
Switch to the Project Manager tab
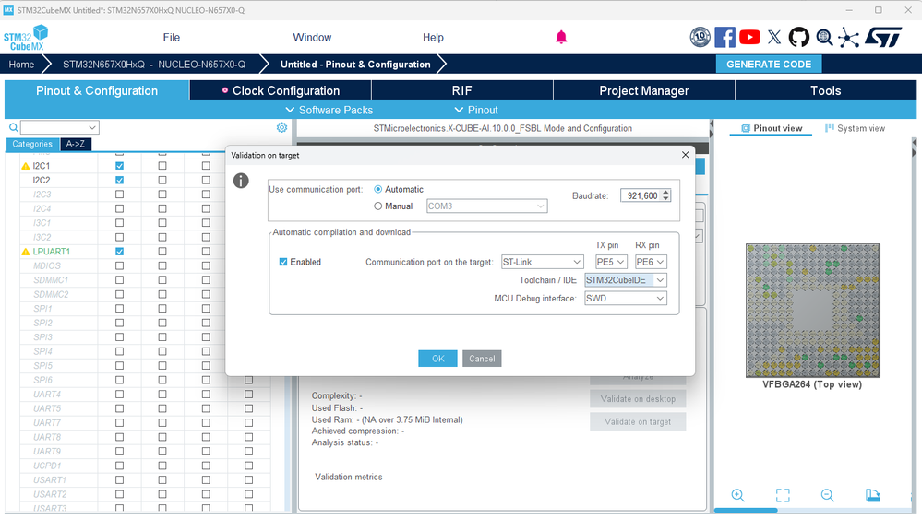point(644,91)
